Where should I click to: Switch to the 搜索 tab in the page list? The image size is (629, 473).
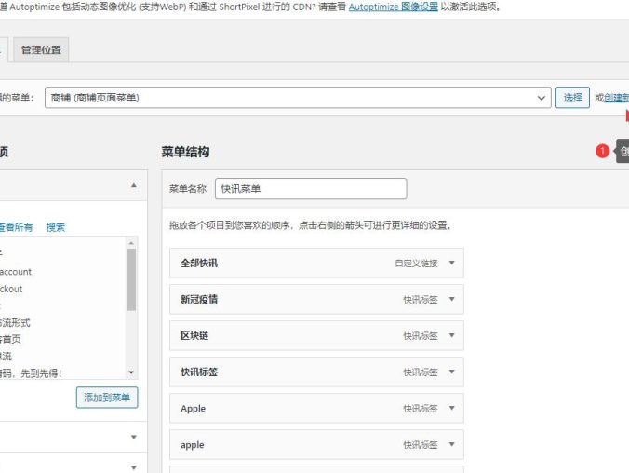tap(55, 228)
